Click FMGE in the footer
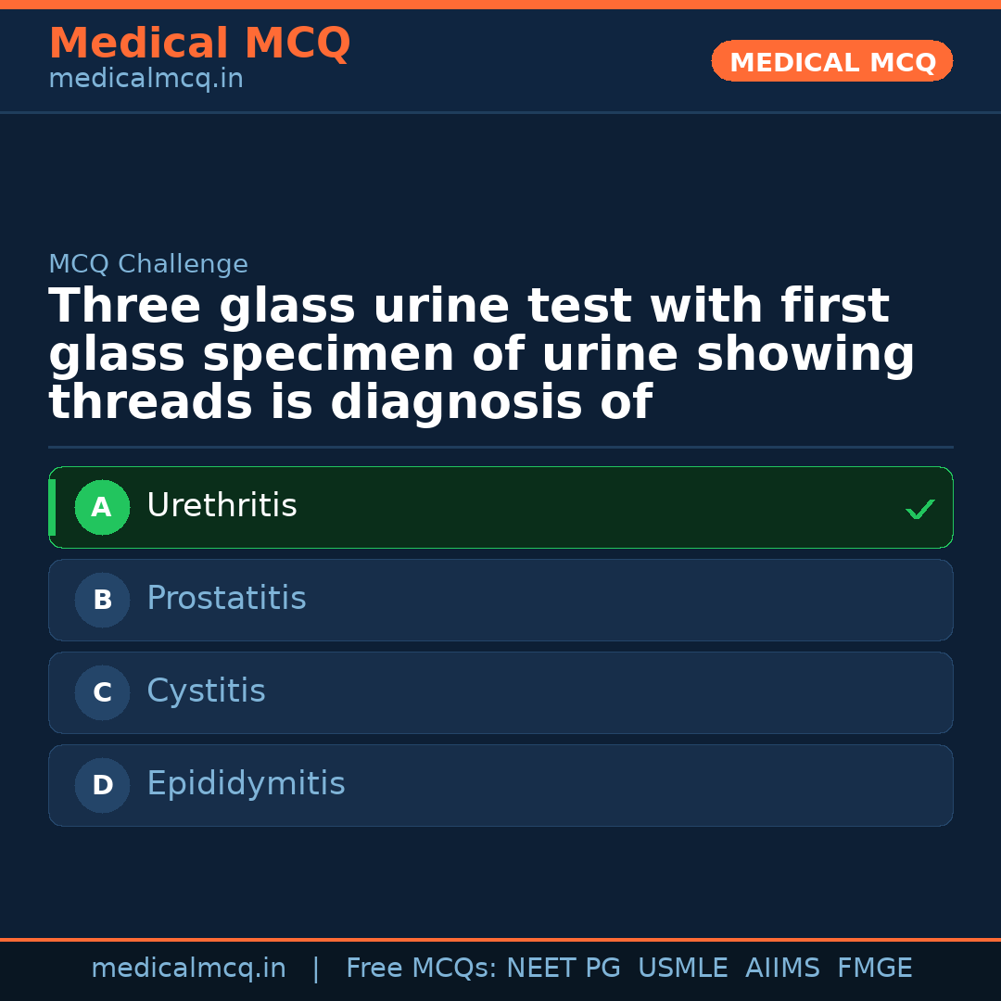This screenshot has height=1001, width=1001. point(874,969)
